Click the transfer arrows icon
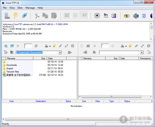Image resolution: width=155 pixels, height=127 pixels. pos(144,16)
